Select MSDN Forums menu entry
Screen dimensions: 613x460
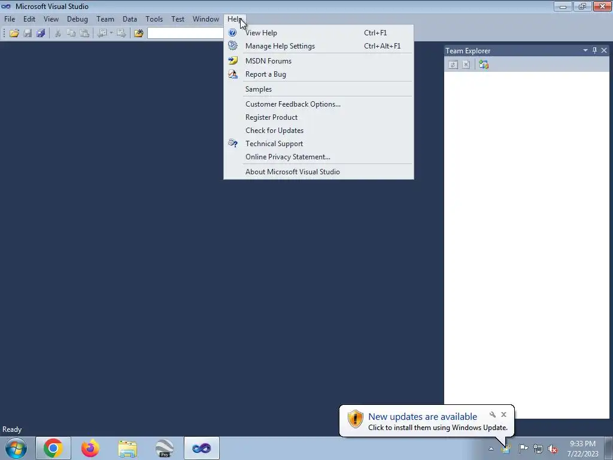(318, 60)
